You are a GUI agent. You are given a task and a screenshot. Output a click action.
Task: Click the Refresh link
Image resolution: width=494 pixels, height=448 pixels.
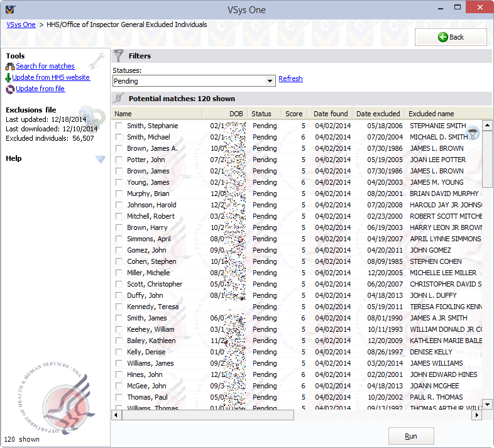click(x=290, y=79)
